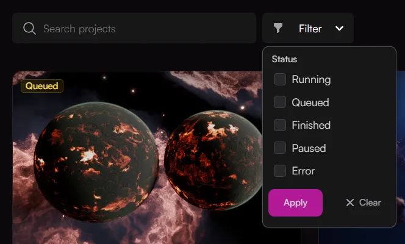The image size is (405, 244).
Task: Tick the Paused status checkbox
Action: coord(280,148)
